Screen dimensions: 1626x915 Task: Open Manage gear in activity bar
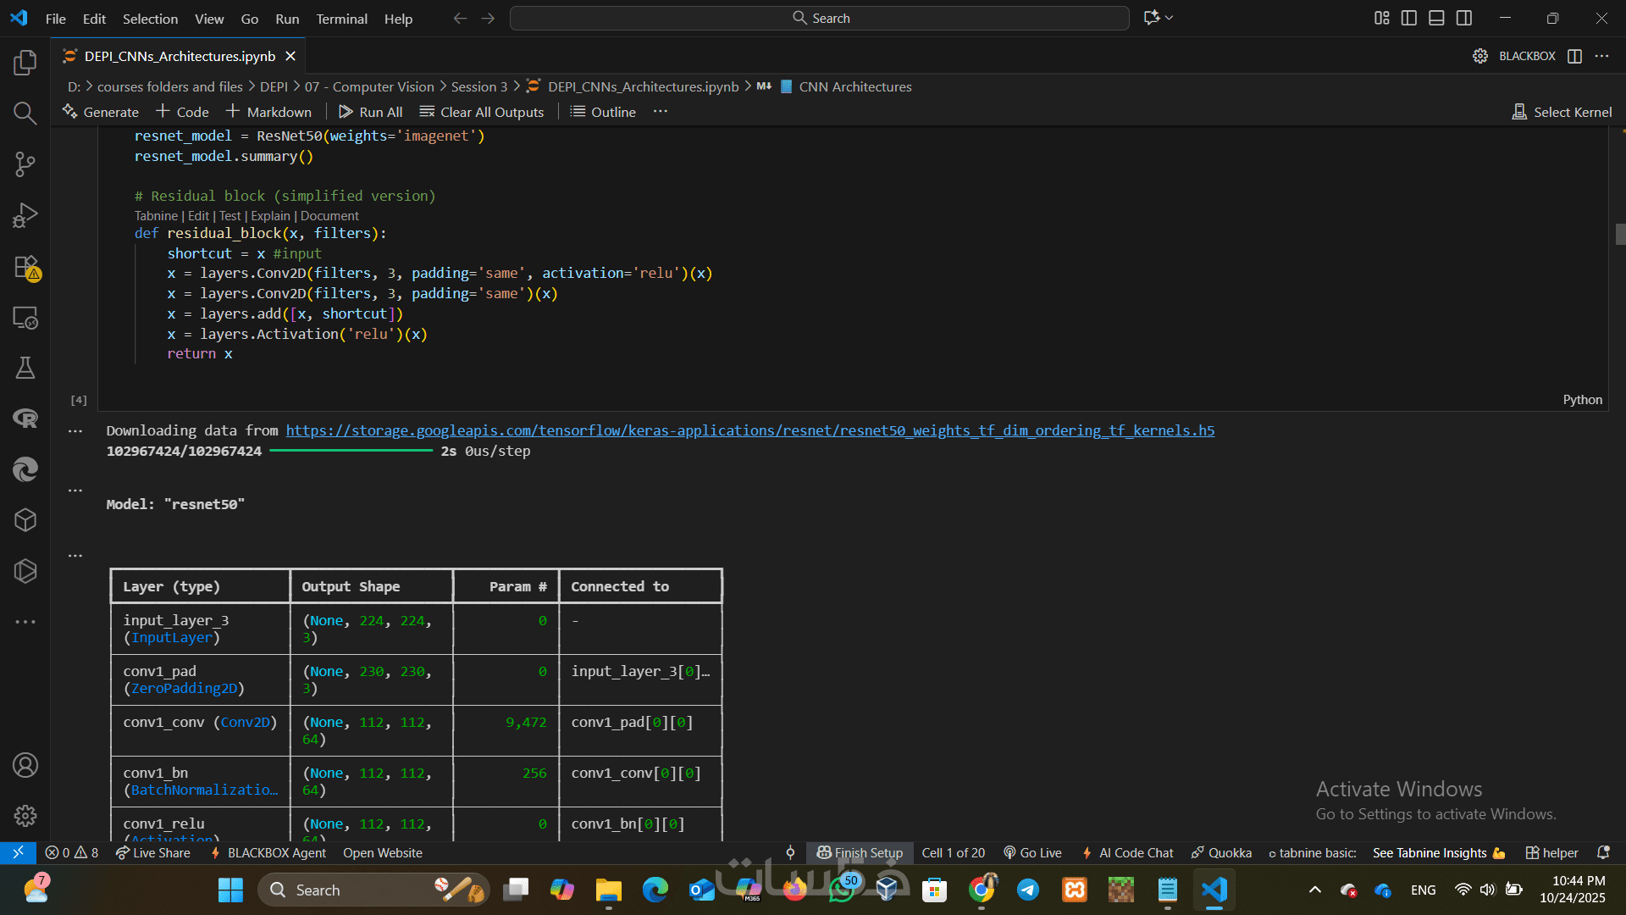tap(25, 816)
